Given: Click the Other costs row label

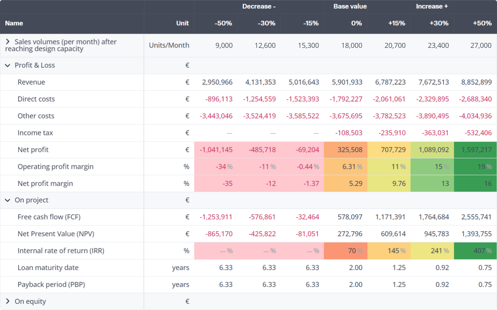Looking at the screenshot, I should point(36,116).
